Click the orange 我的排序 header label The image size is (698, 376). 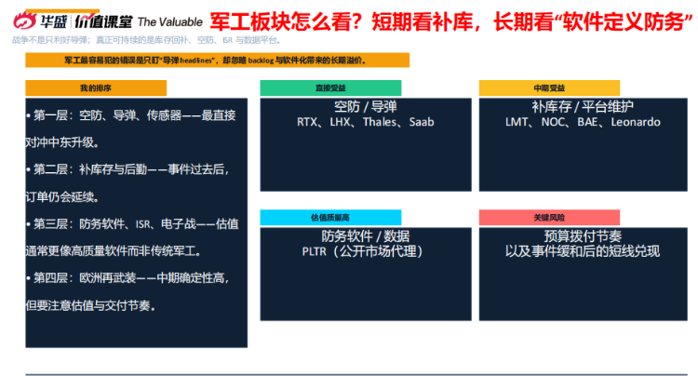pos(96,87)
